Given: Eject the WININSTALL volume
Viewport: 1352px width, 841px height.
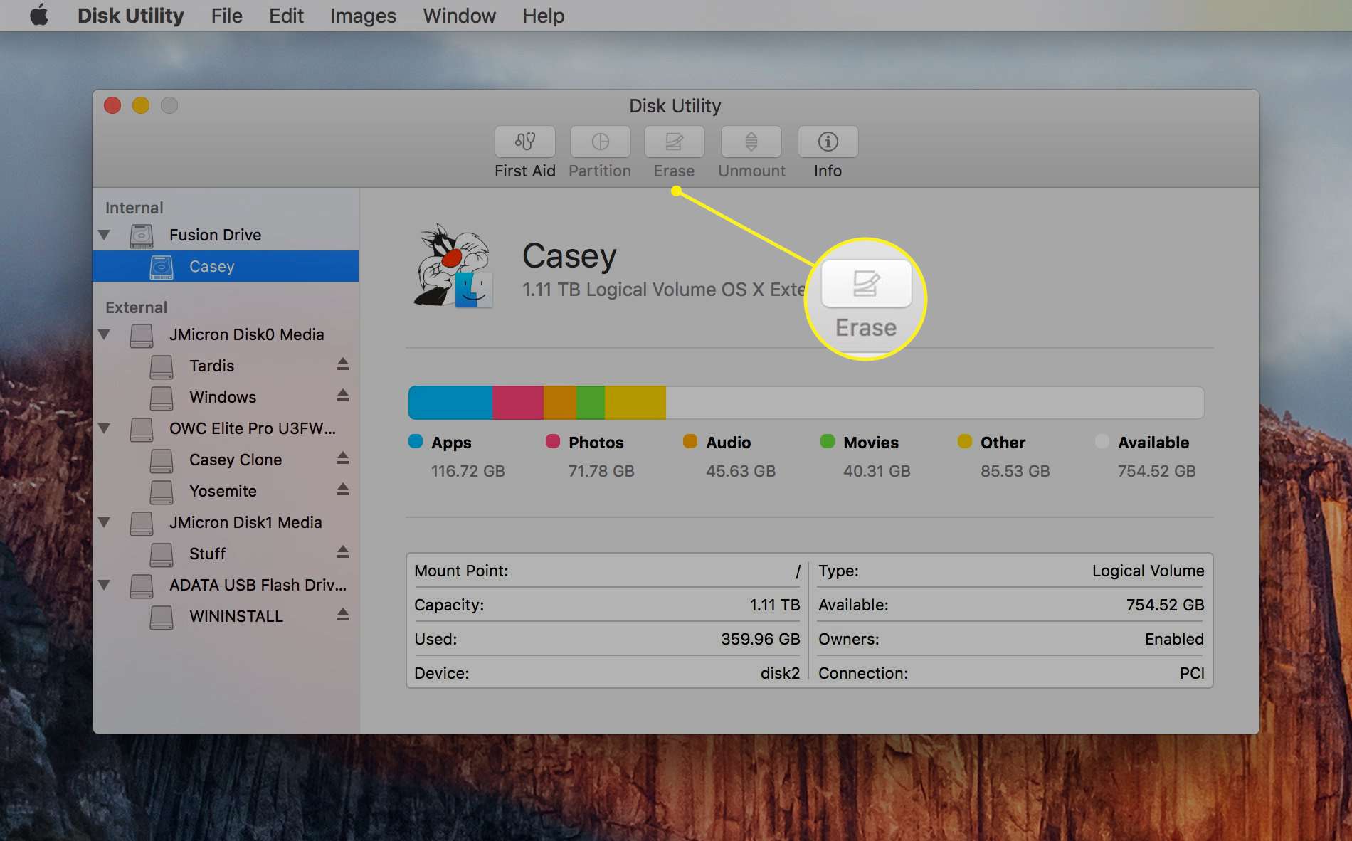Looking at the screenshot, I should pos(343,615).
